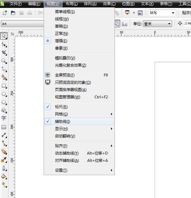Select the Pick tool in the toolbox
This screenshot has height=198, width=191.
[4, 36]
